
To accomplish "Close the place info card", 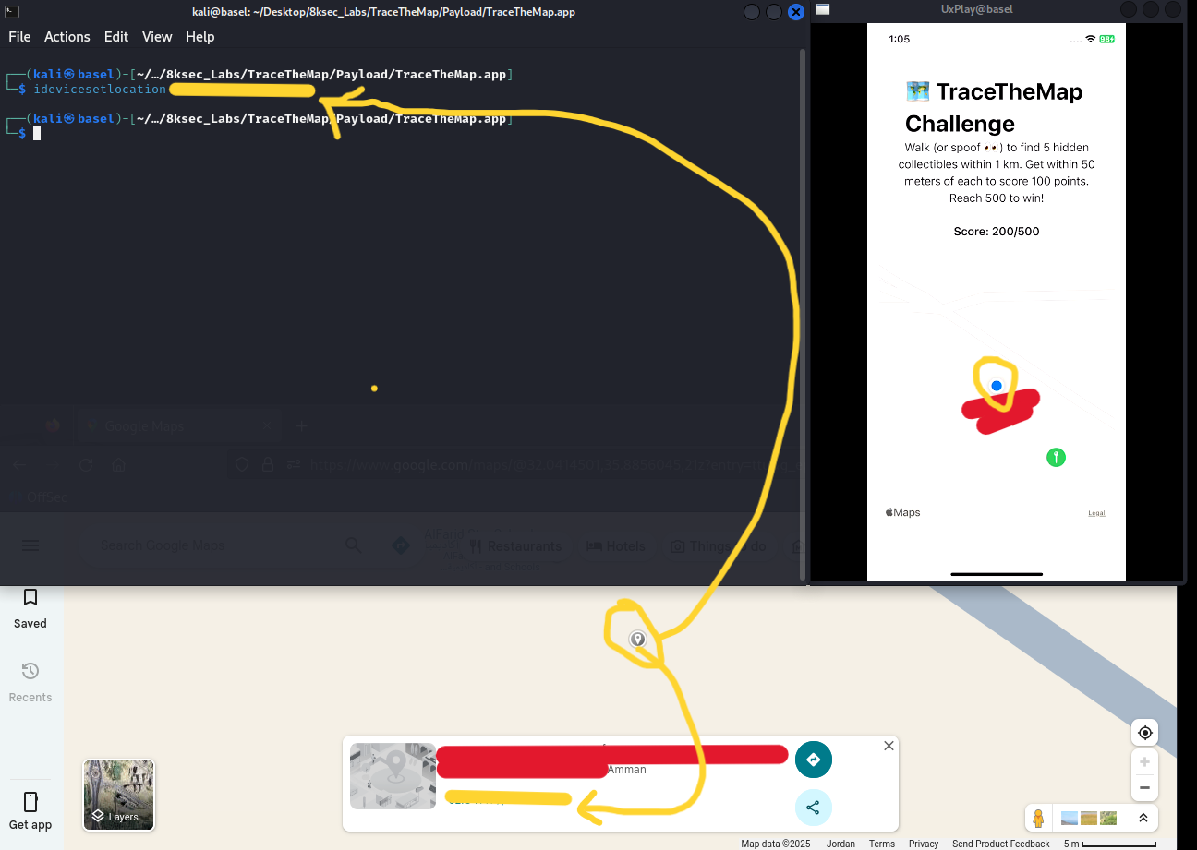I will click(x=889, y=746).
